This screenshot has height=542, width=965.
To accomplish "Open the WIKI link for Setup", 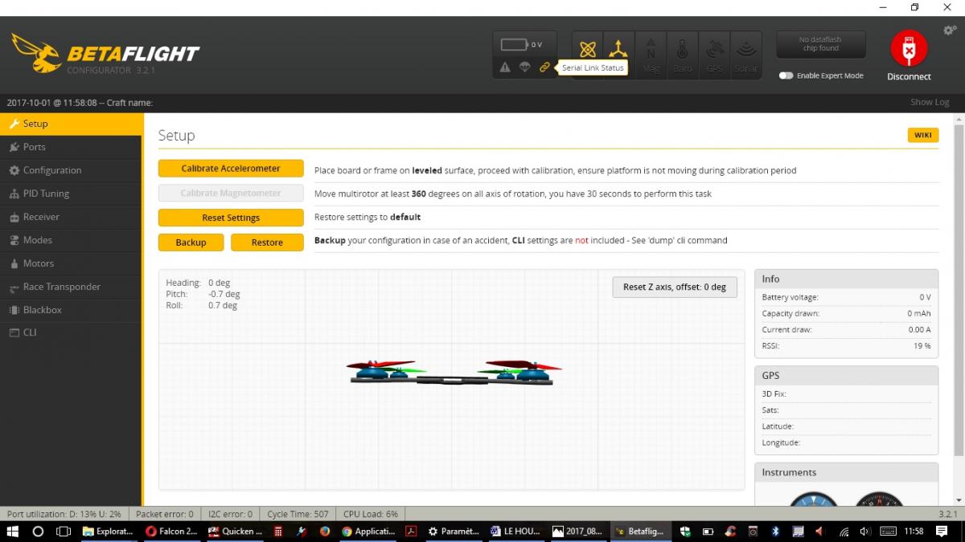I will tap(922, 135).
